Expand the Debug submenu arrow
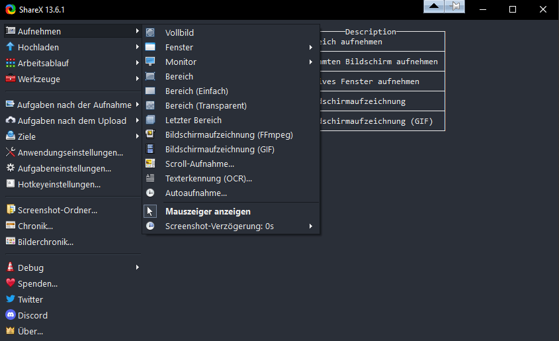 point(137,268)
